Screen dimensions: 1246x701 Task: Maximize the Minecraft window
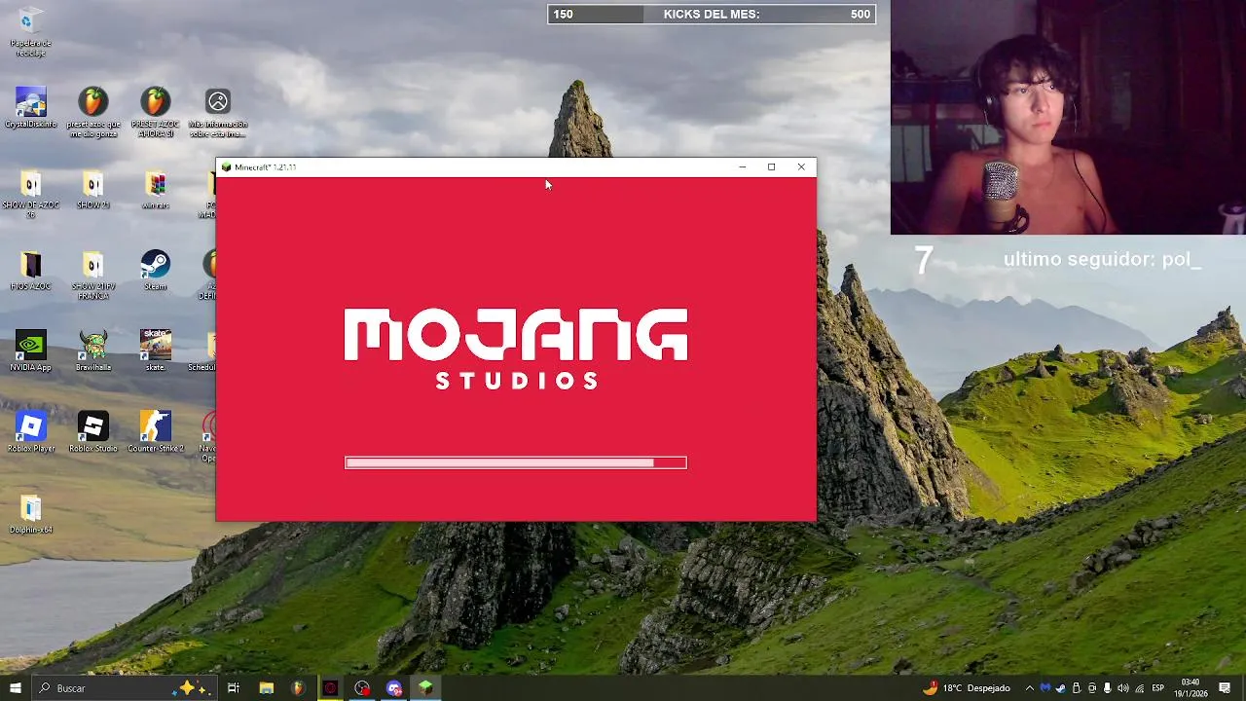point(771,167)
